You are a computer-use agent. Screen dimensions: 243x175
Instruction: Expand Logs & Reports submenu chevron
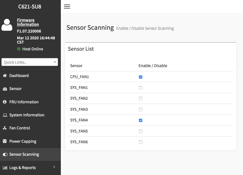(x=54, y=167)
